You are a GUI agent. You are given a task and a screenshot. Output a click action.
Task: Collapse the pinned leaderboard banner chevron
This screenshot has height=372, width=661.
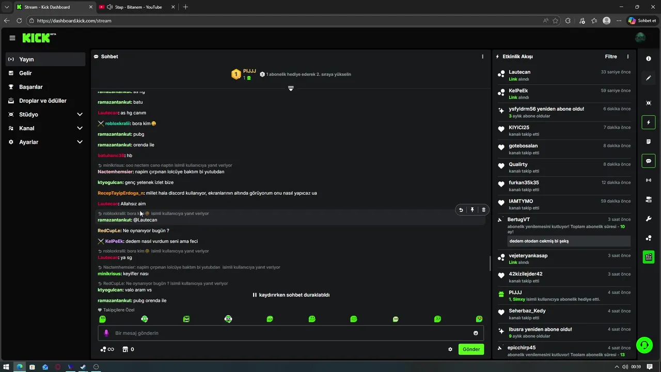click(x=291, y=88)
